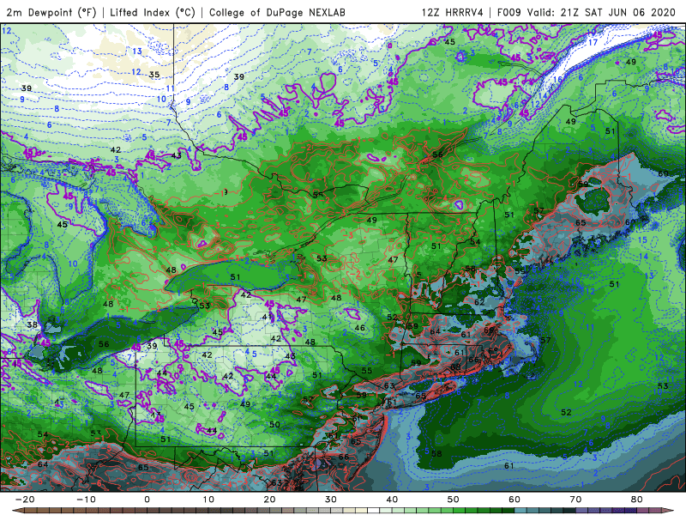
Task: Click the 0 label on the color scale
Action: (147, 500)
